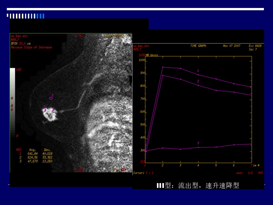Click the peak point of curve 1
Screen dimensions: 273x205
163,67
